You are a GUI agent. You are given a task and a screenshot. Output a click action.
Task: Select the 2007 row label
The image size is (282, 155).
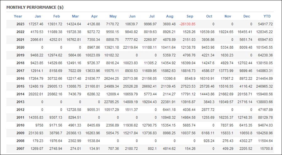(20, 148)
